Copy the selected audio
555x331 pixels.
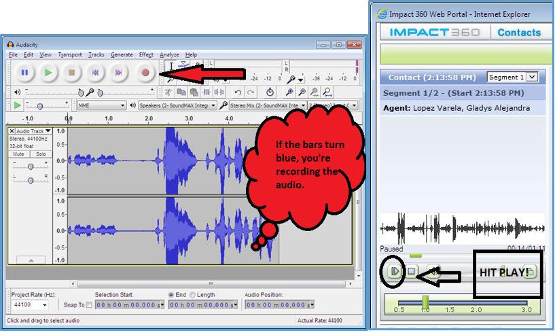pyautogui.click(x=181, y=92)
